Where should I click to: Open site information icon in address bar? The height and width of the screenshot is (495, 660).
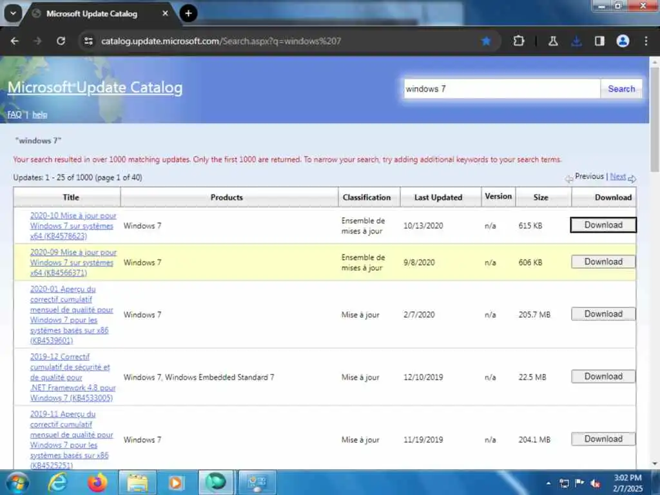(x=88, y=41)
